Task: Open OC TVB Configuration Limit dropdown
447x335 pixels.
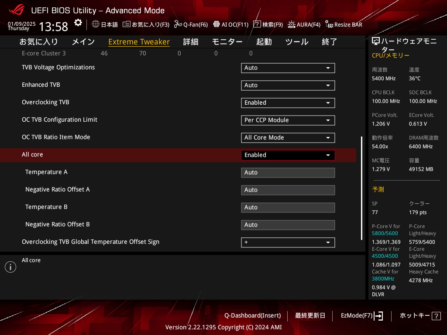Action: 288,120
